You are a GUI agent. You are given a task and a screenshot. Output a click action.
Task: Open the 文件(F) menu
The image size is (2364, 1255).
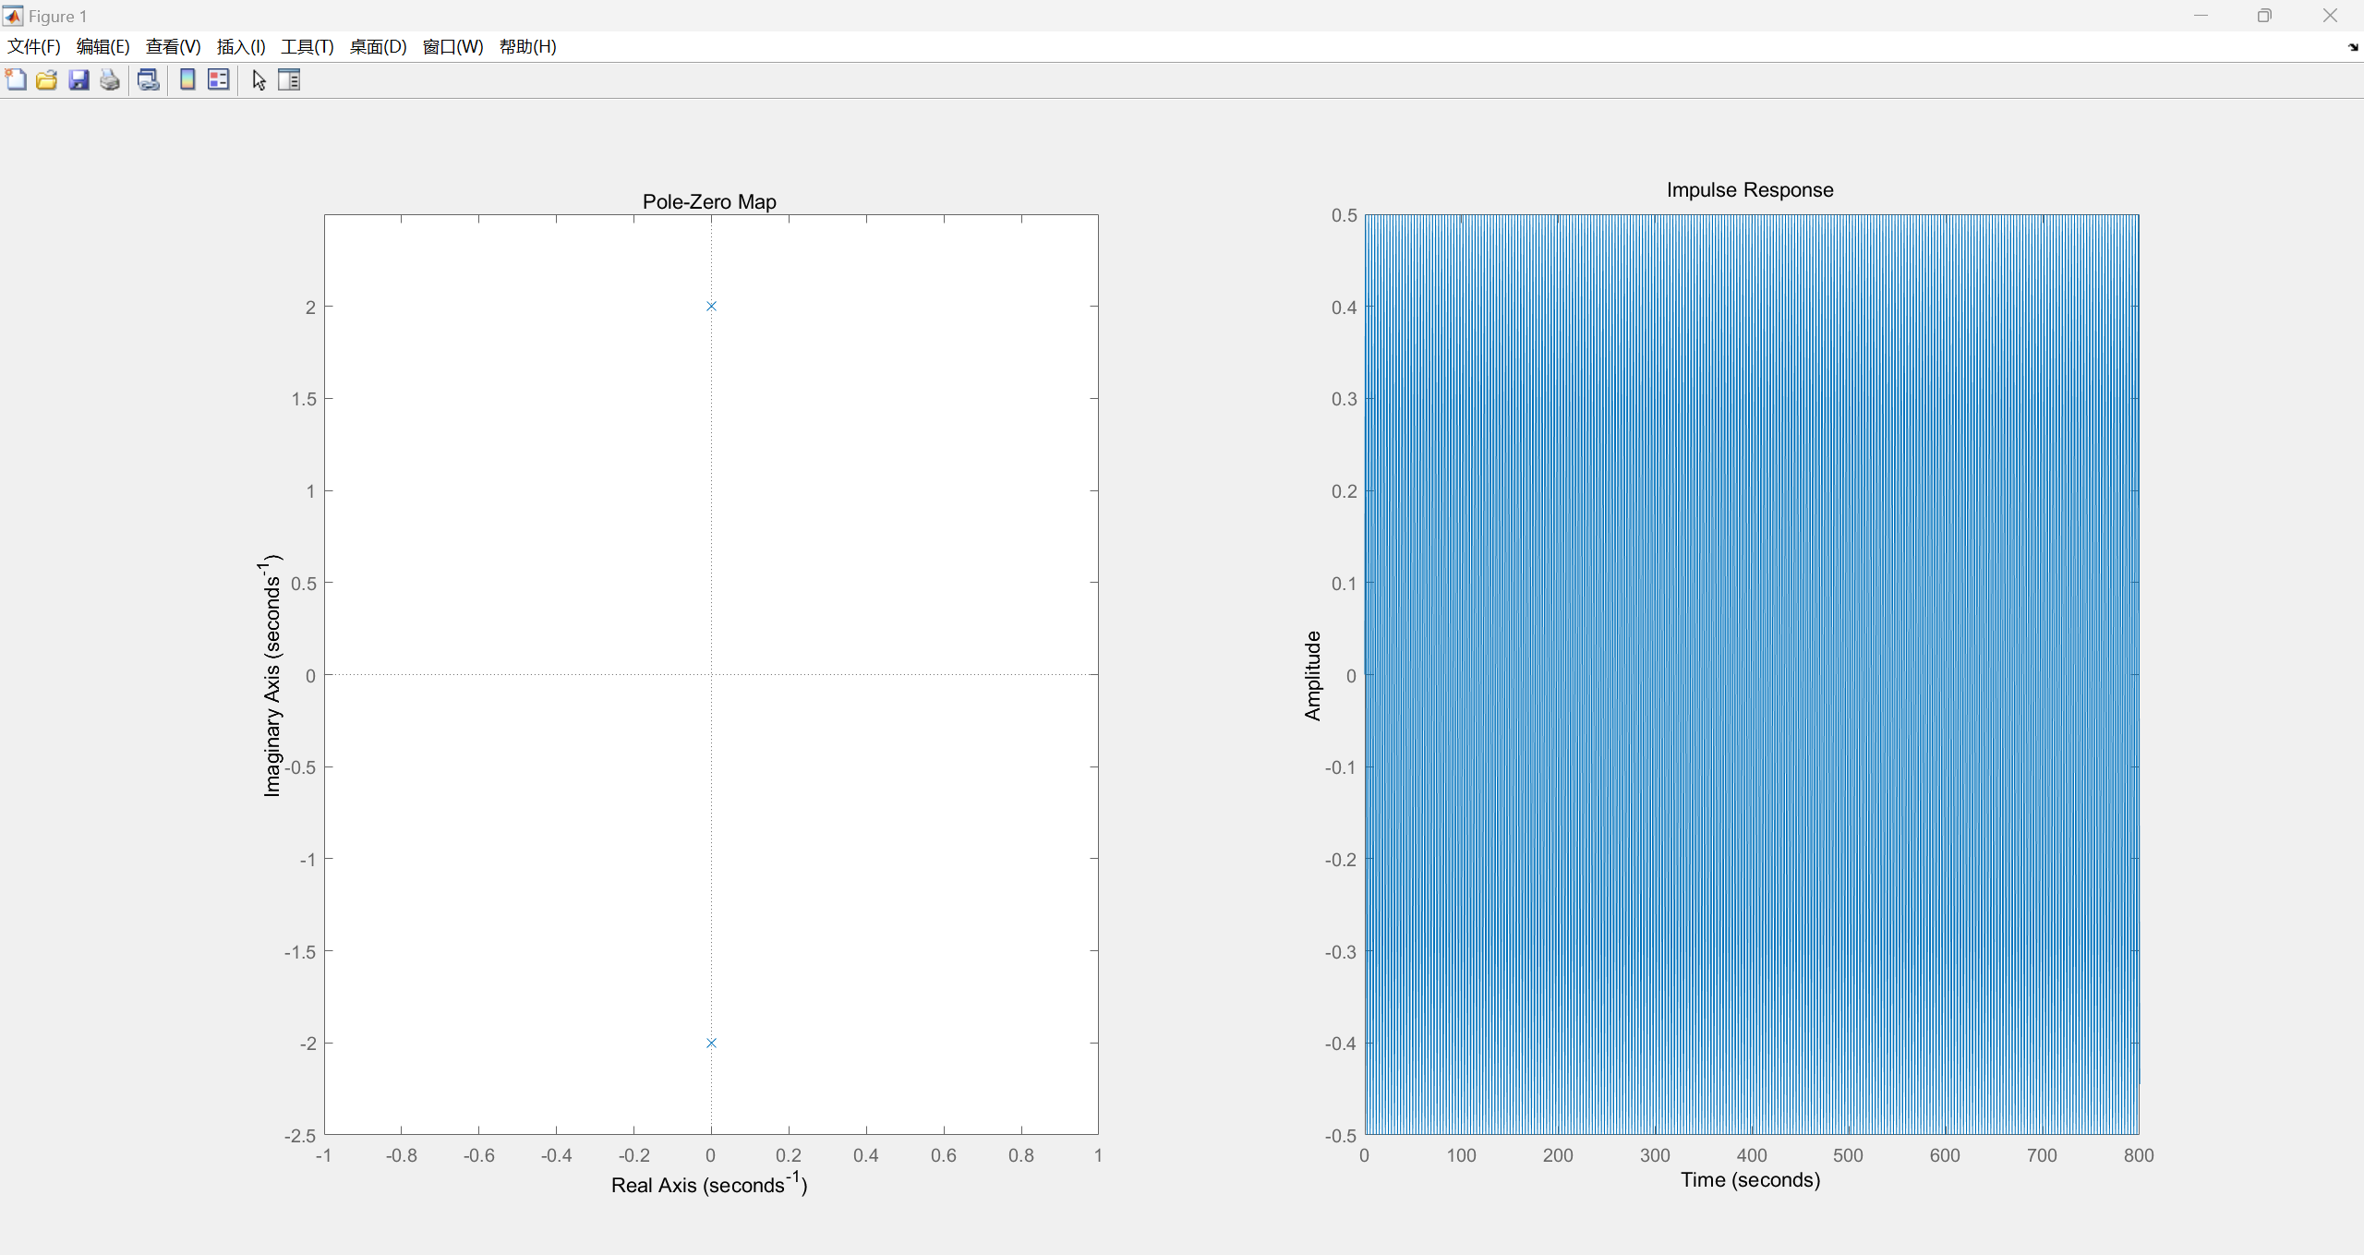tap(34, 47)
